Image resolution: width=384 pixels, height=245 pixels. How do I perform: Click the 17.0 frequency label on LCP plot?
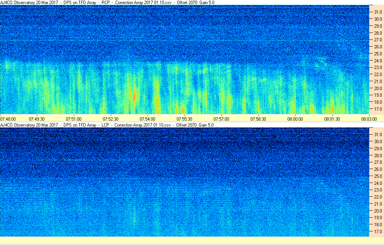(x=378, y=232)
